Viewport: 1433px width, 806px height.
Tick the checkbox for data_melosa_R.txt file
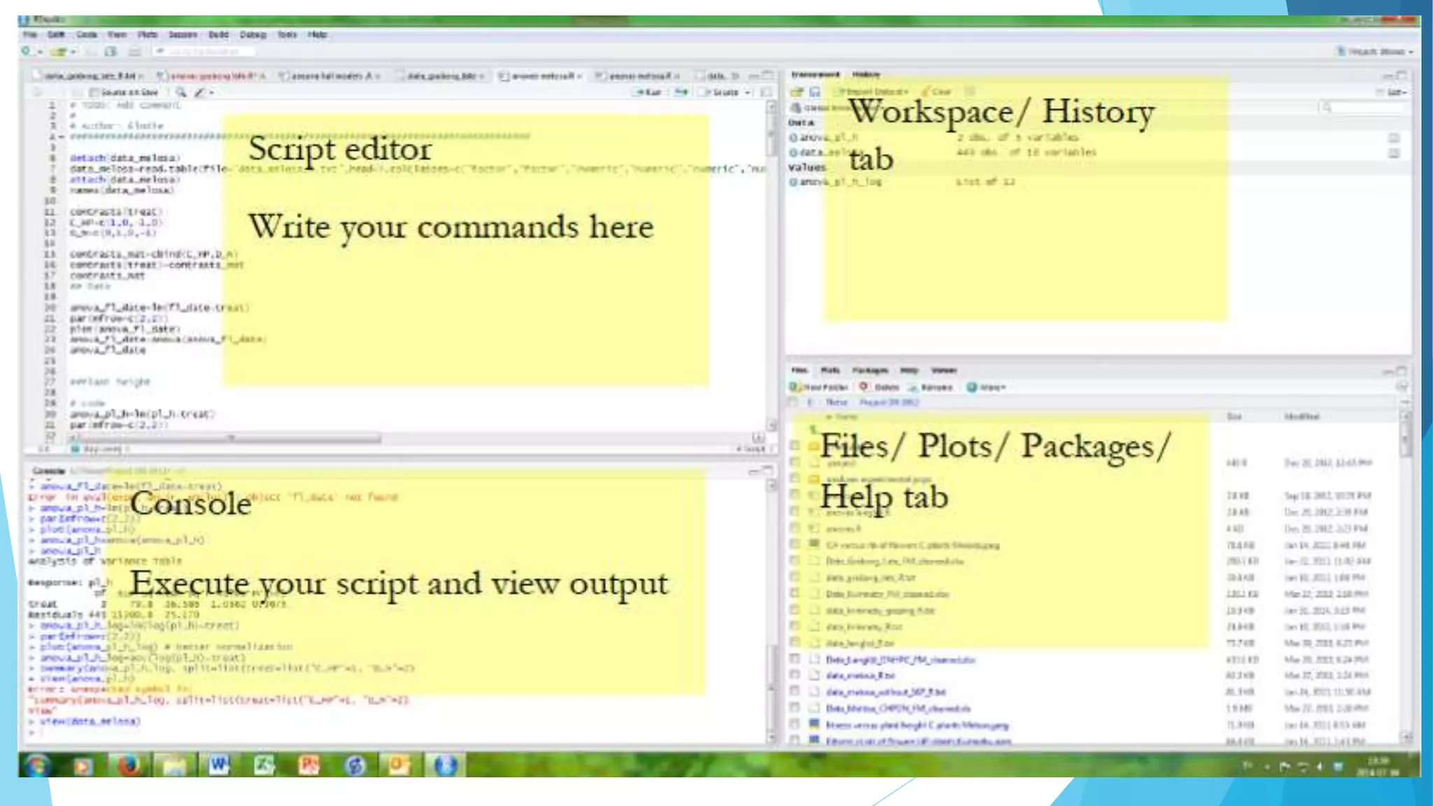tap(794, 675)
